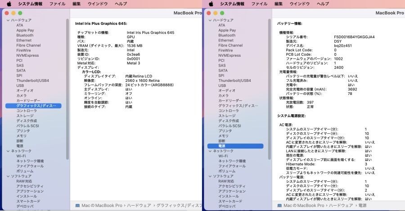Select SPI in right window sidebar

click(221, 76)
